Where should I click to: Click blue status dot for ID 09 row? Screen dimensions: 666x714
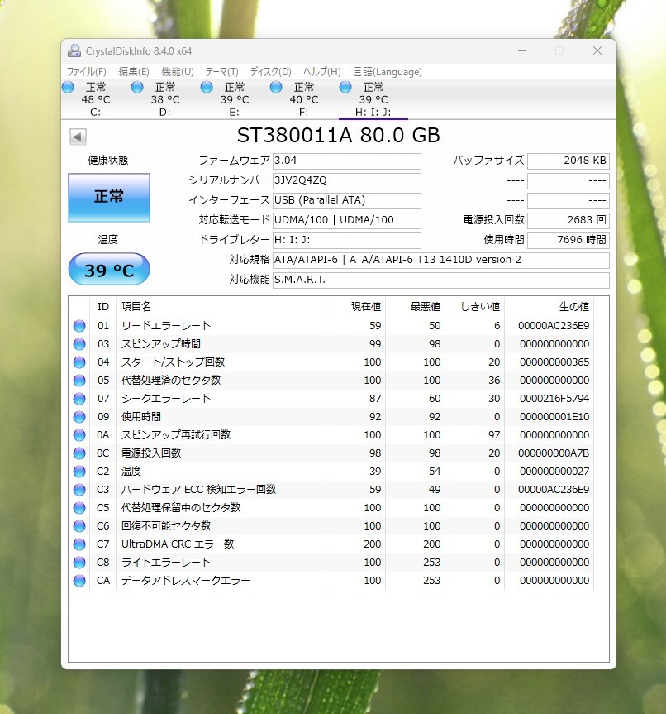(x=79, y=417)
